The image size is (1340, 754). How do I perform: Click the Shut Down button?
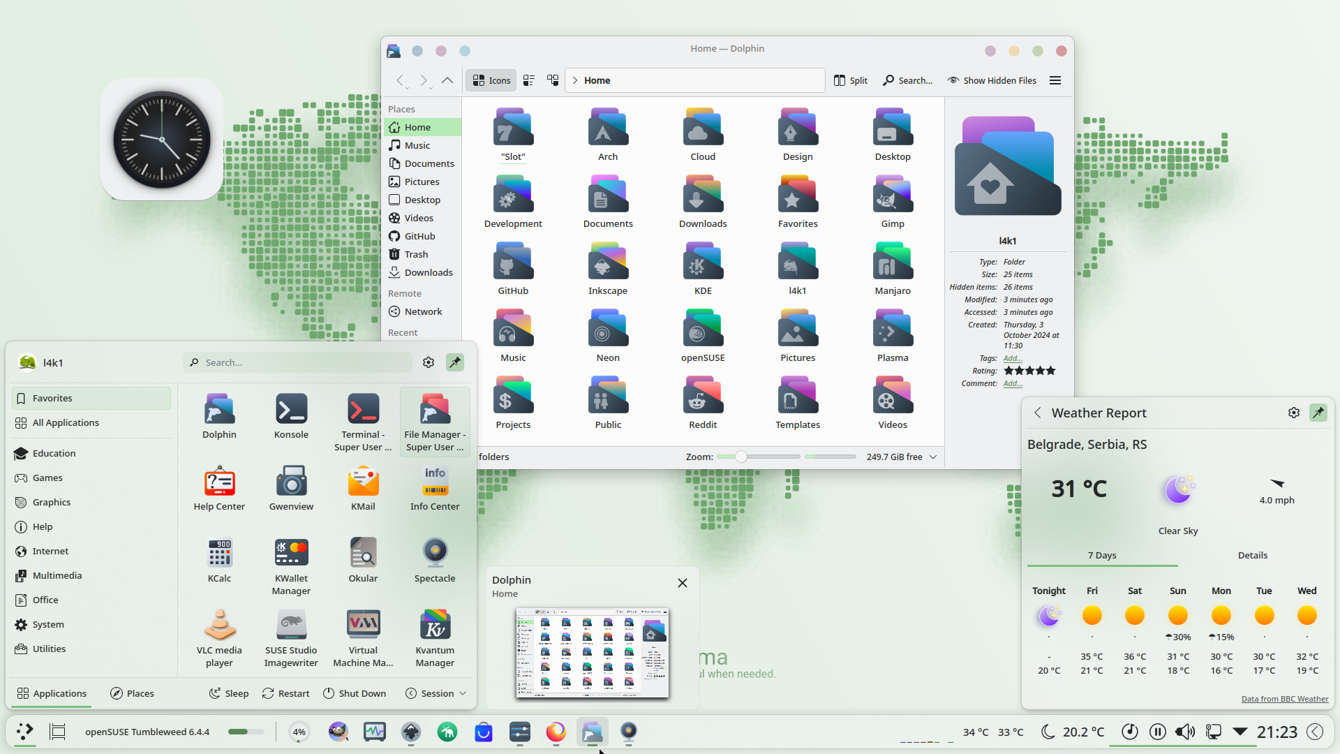click(355, 693)
